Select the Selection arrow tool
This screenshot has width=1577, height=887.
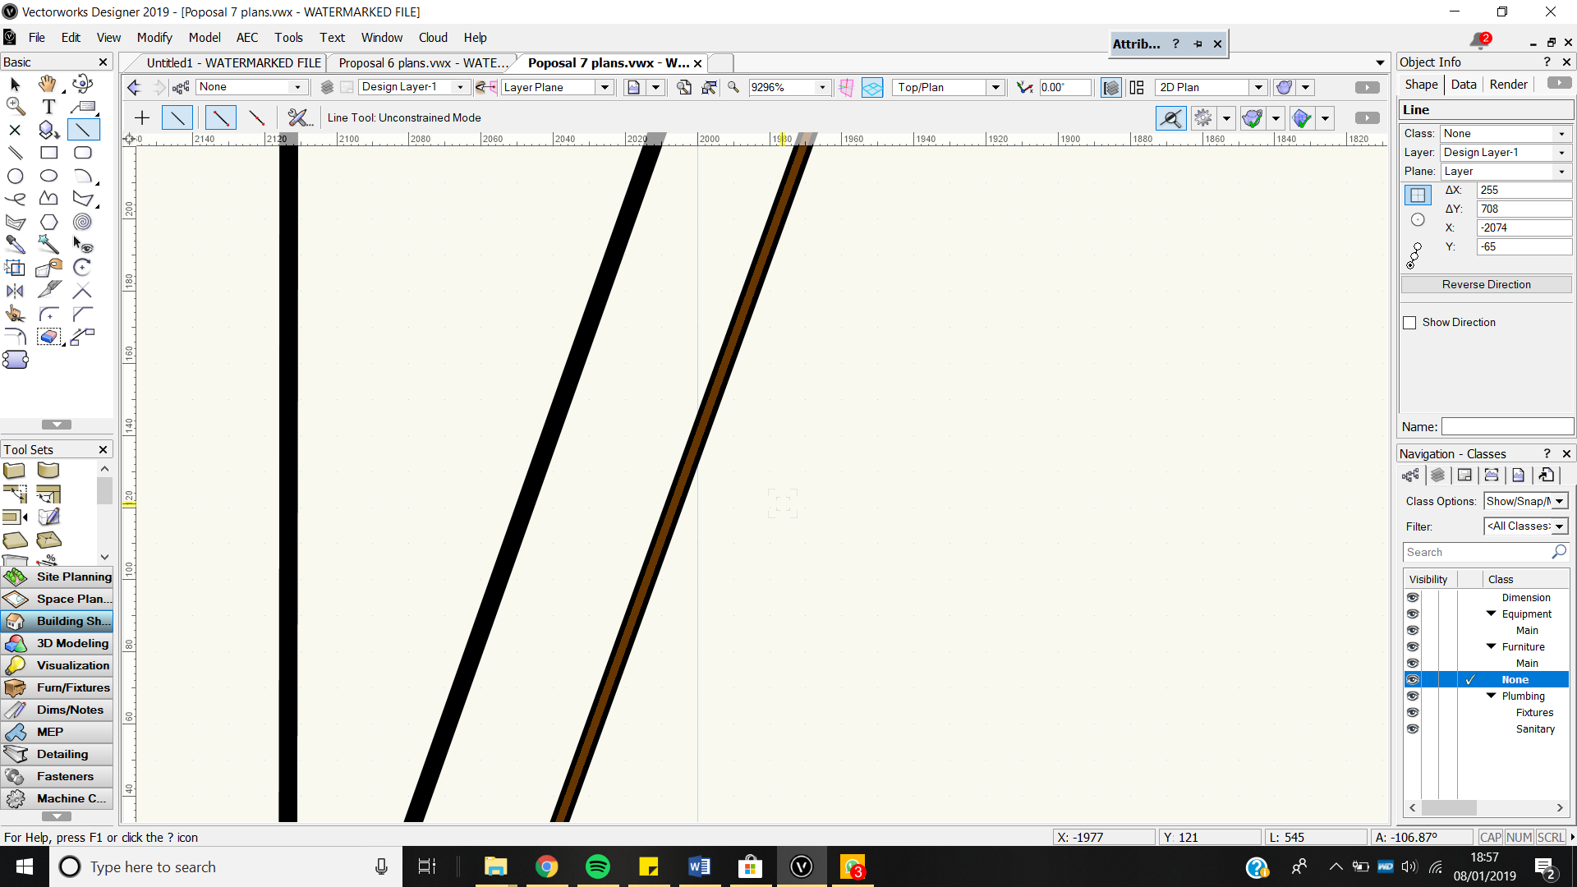[x=13, y=83]
